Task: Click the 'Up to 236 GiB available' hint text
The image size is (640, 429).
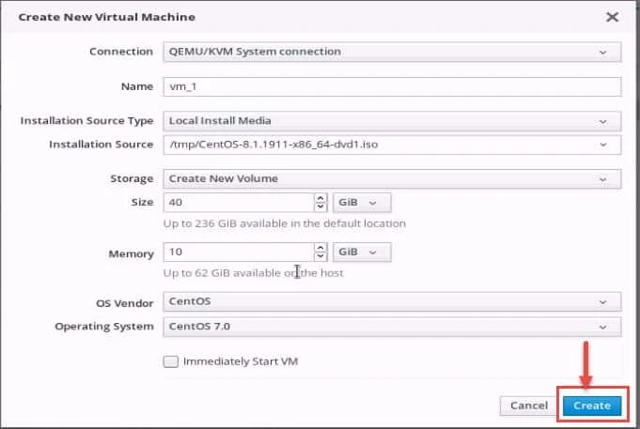Action: pyautogui.click(x=285, y=223)
